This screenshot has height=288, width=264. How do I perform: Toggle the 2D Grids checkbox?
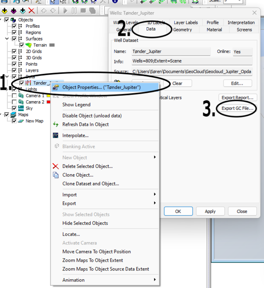point(14,51)
